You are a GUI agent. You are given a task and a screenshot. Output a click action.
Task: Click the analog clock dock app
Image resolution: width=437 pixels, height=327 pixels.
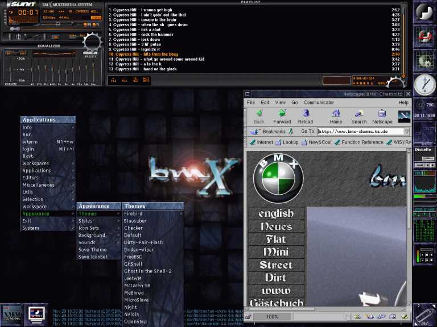point(424,85)
